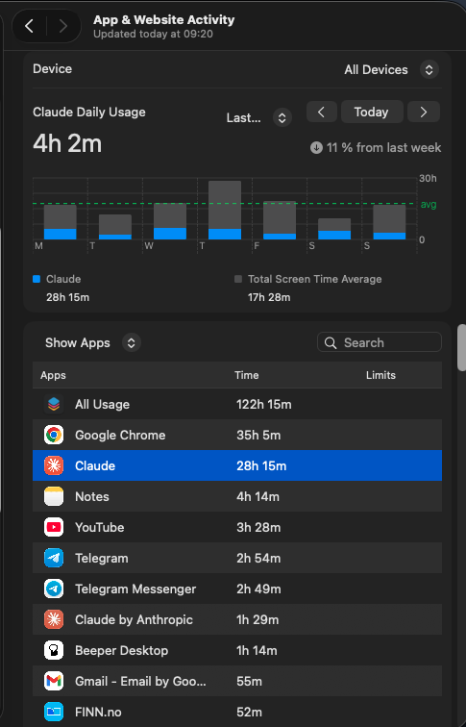Select the Monday bar in chart
Screen dimensions: 466x727
pos(61,222)
